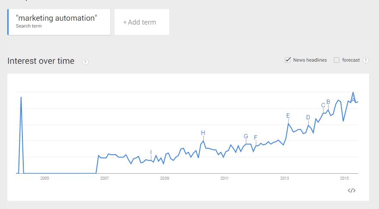The width and height of the screenshot is (379, 209).
Task: Click the News headlines label text
Action: click(x=310, y=60)
